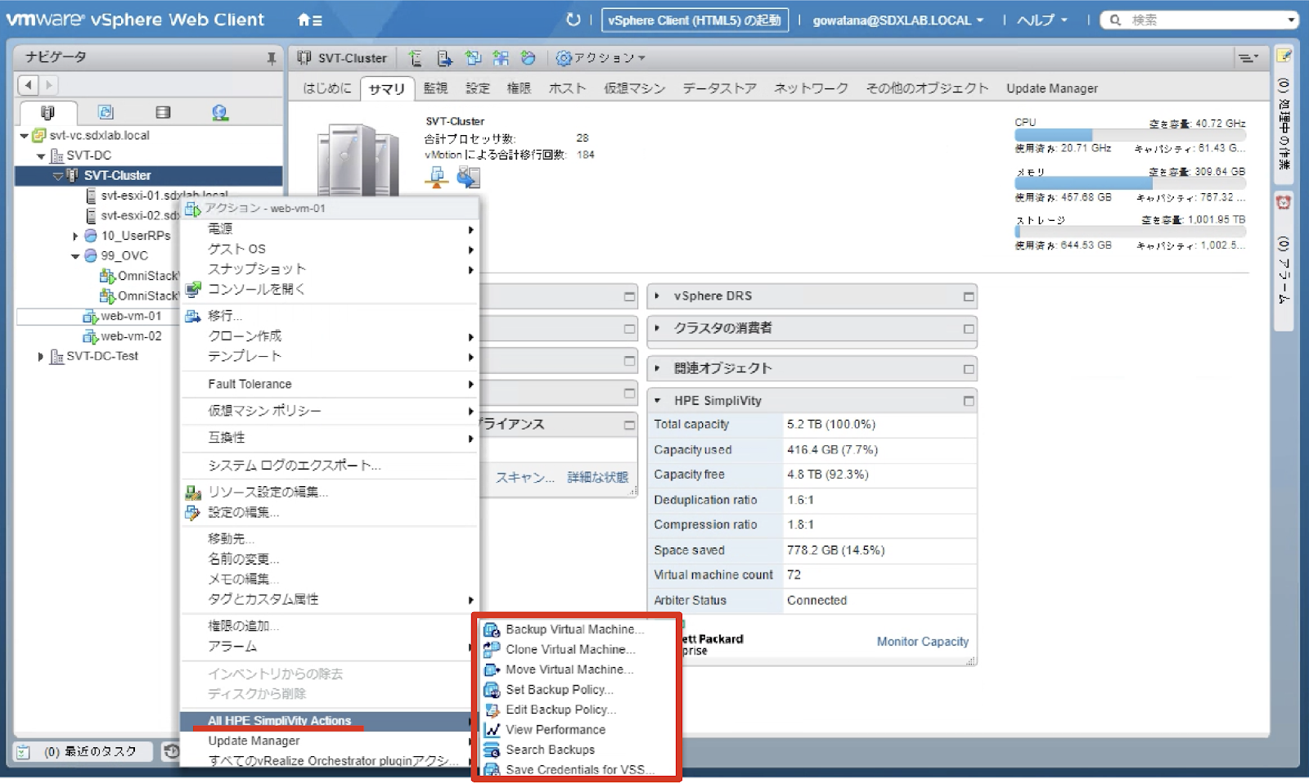Minimize the related objects panel
Image resolution: width=1309 pixels, height=784 pixels.
[x=969, y=369]
